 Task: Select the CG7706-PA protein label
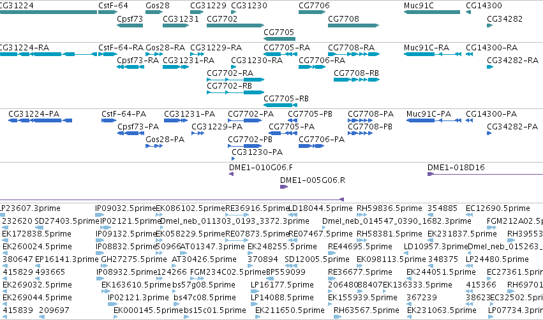point(322,140)
